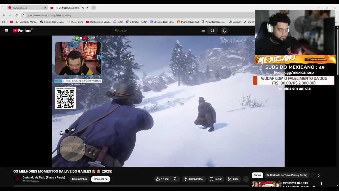This screenshot has width=339, height=191.
Task: Go back with browser back arrow
Action: coord(4,15)
